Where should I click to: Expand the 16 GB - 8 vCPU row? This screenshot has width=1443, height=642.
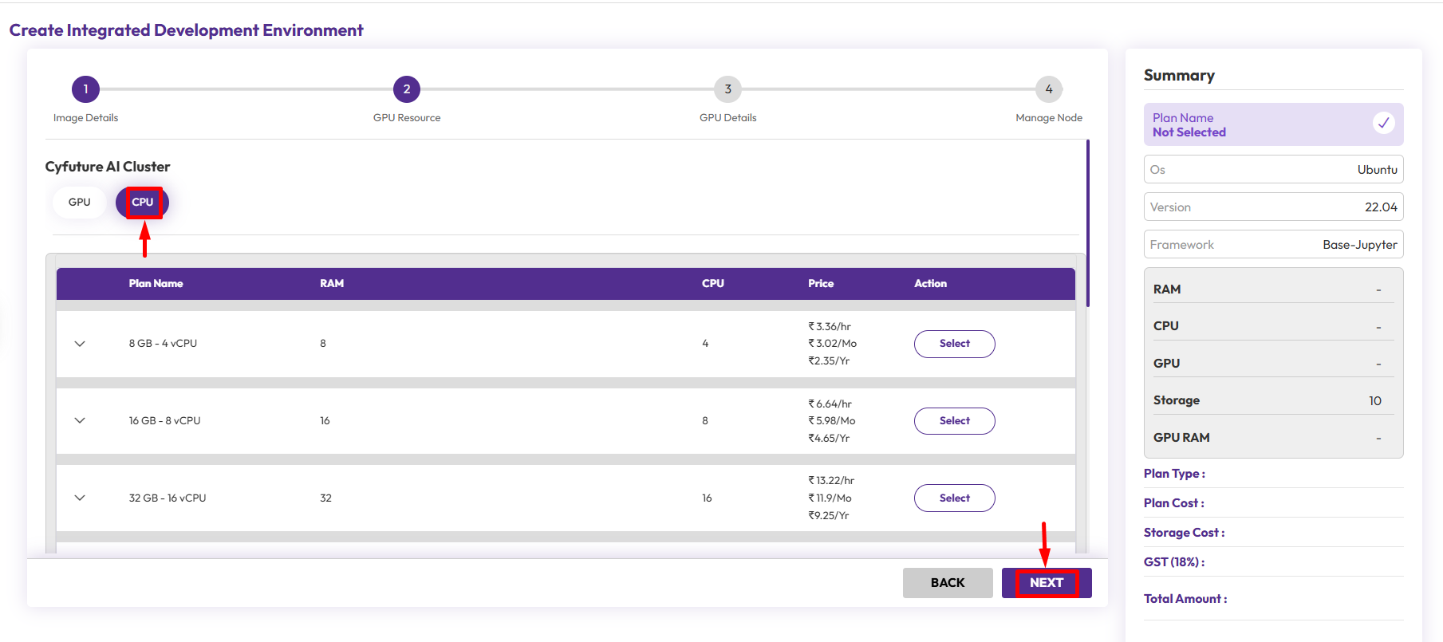point(80,421)
